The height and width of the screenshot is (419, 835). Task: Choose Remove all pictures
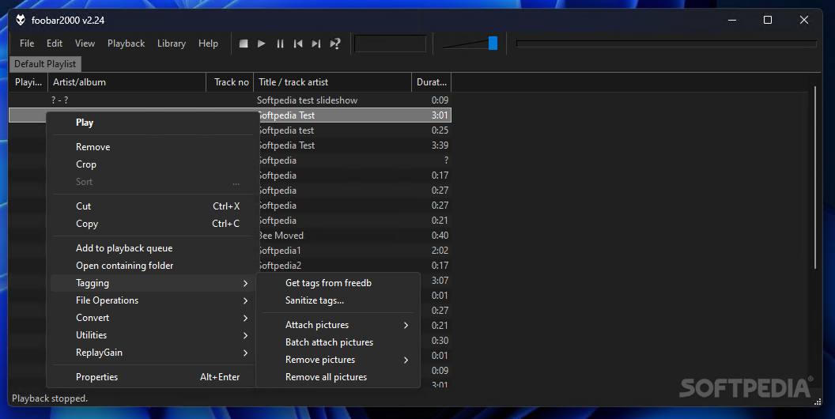338,377
